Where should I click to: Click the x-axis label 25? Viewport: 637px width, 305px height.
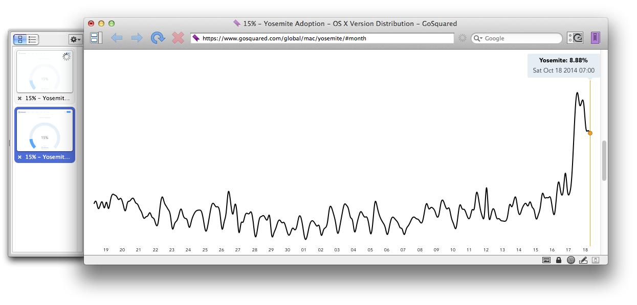(205, 250)
